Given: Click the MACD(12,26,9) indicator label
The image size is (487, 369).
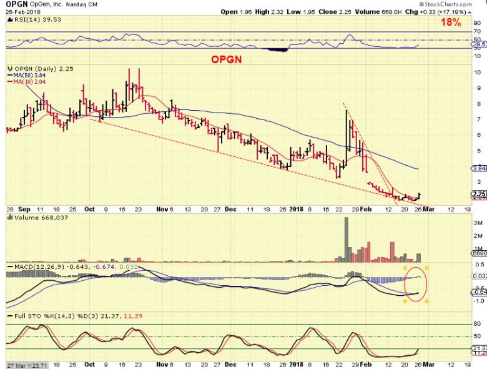Looking at the screenshot, I should (40, 267).
